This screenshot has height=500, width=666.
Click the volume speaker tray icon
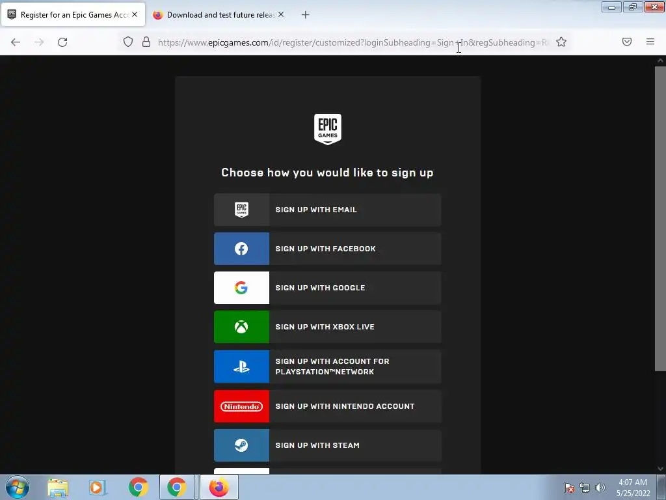click(x=600, y=488)
